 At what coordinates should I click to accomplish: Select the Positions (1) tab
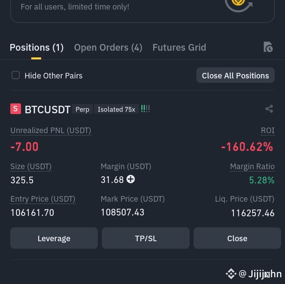[x=37, y=48]
